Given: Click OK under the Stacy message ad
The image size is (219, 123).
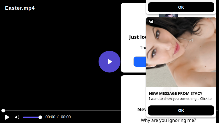Looking at the screenshot, I should coord(181,110).
